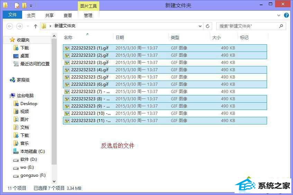Viewport: 293px width, 195px height.
Task: Click icon of 2223232323 (3).gif
Action: (x=67, y=63)
